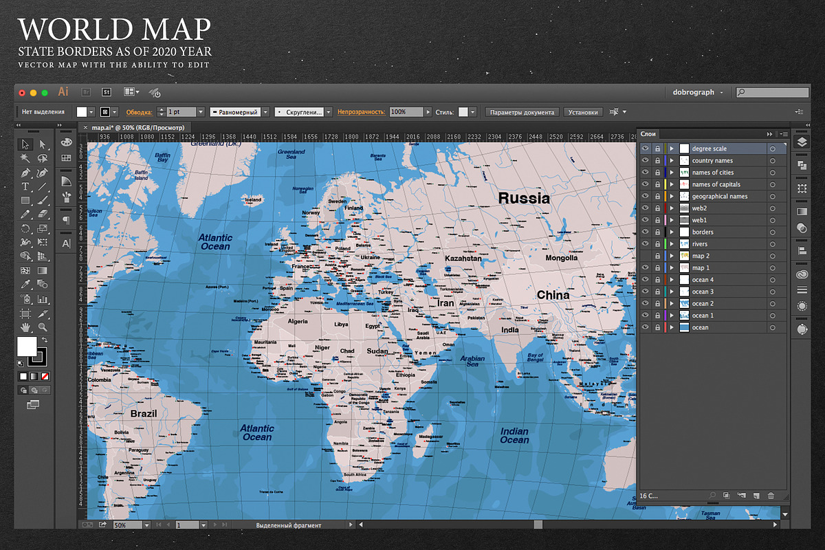Open the Paragraph panel icon

pyautogui.click(x=66, y=220)
